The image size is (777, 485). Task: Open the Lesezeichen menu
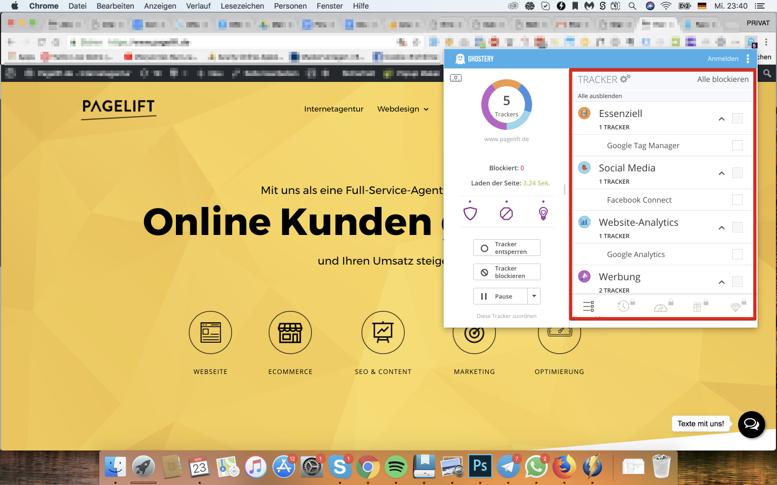pos(242,6)
